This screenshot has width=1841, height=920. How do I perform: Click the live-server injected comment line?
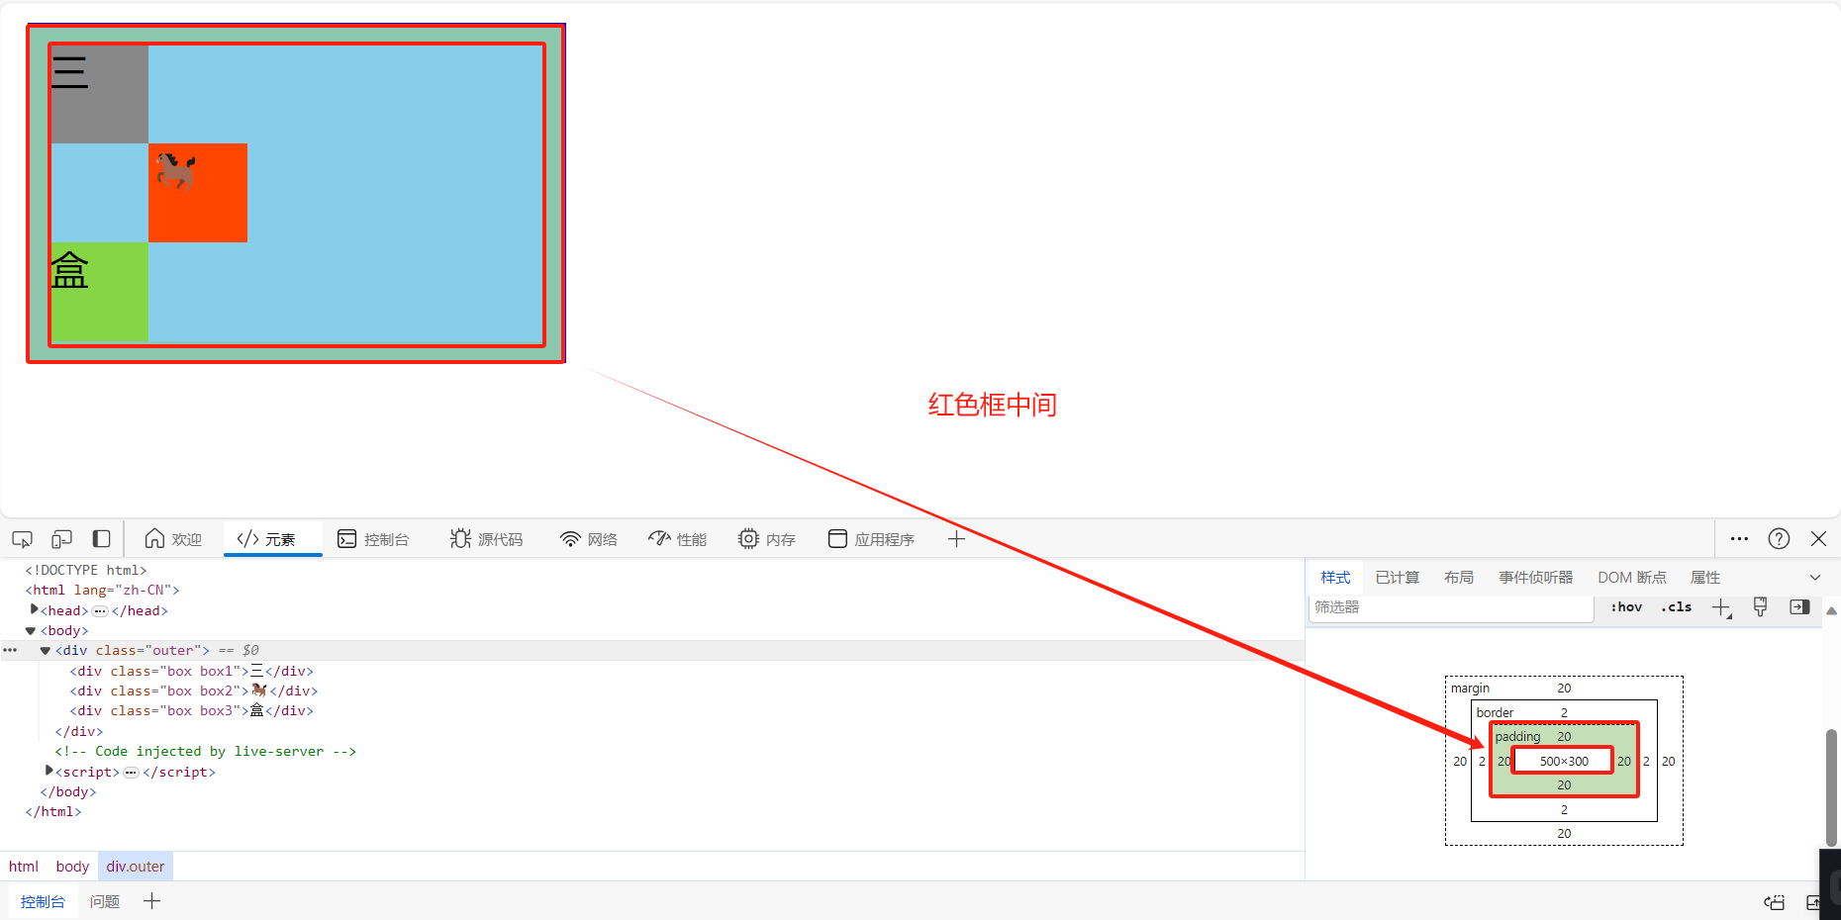pos(205,751)
